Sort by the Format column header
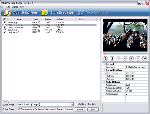The image size is (150, 114). click(x=48, y=19)
